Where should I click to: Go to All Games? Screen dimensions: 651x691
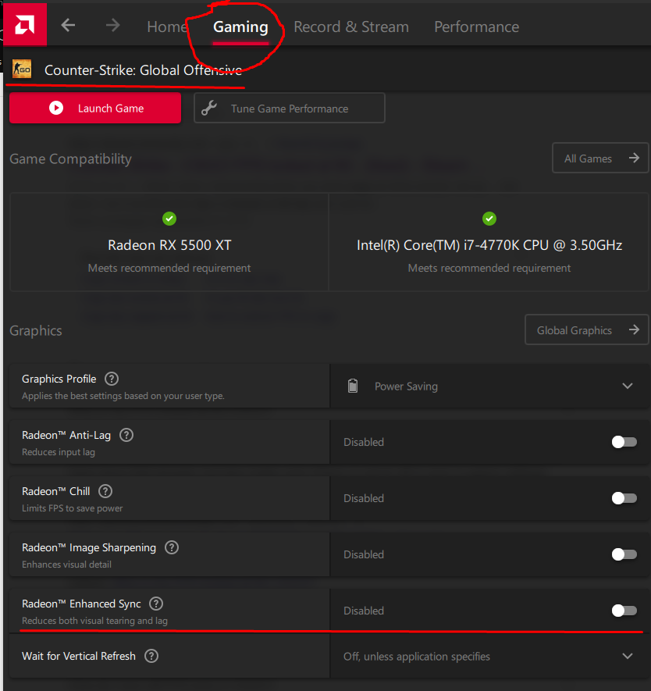coord(600,159)
